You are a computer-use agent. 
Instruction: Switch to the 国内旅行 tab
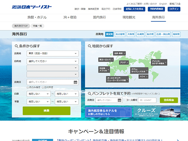tap(99, 17)
